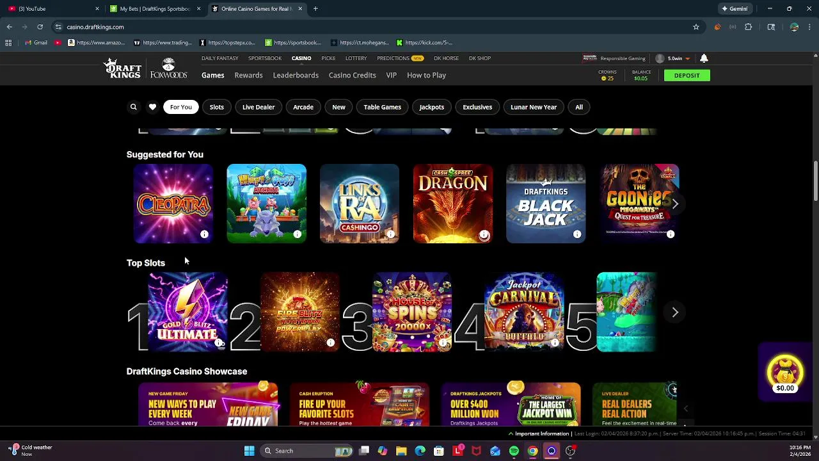
Task: Open Chrome extensions puzzle icon
Action: [x=748, y=27]
